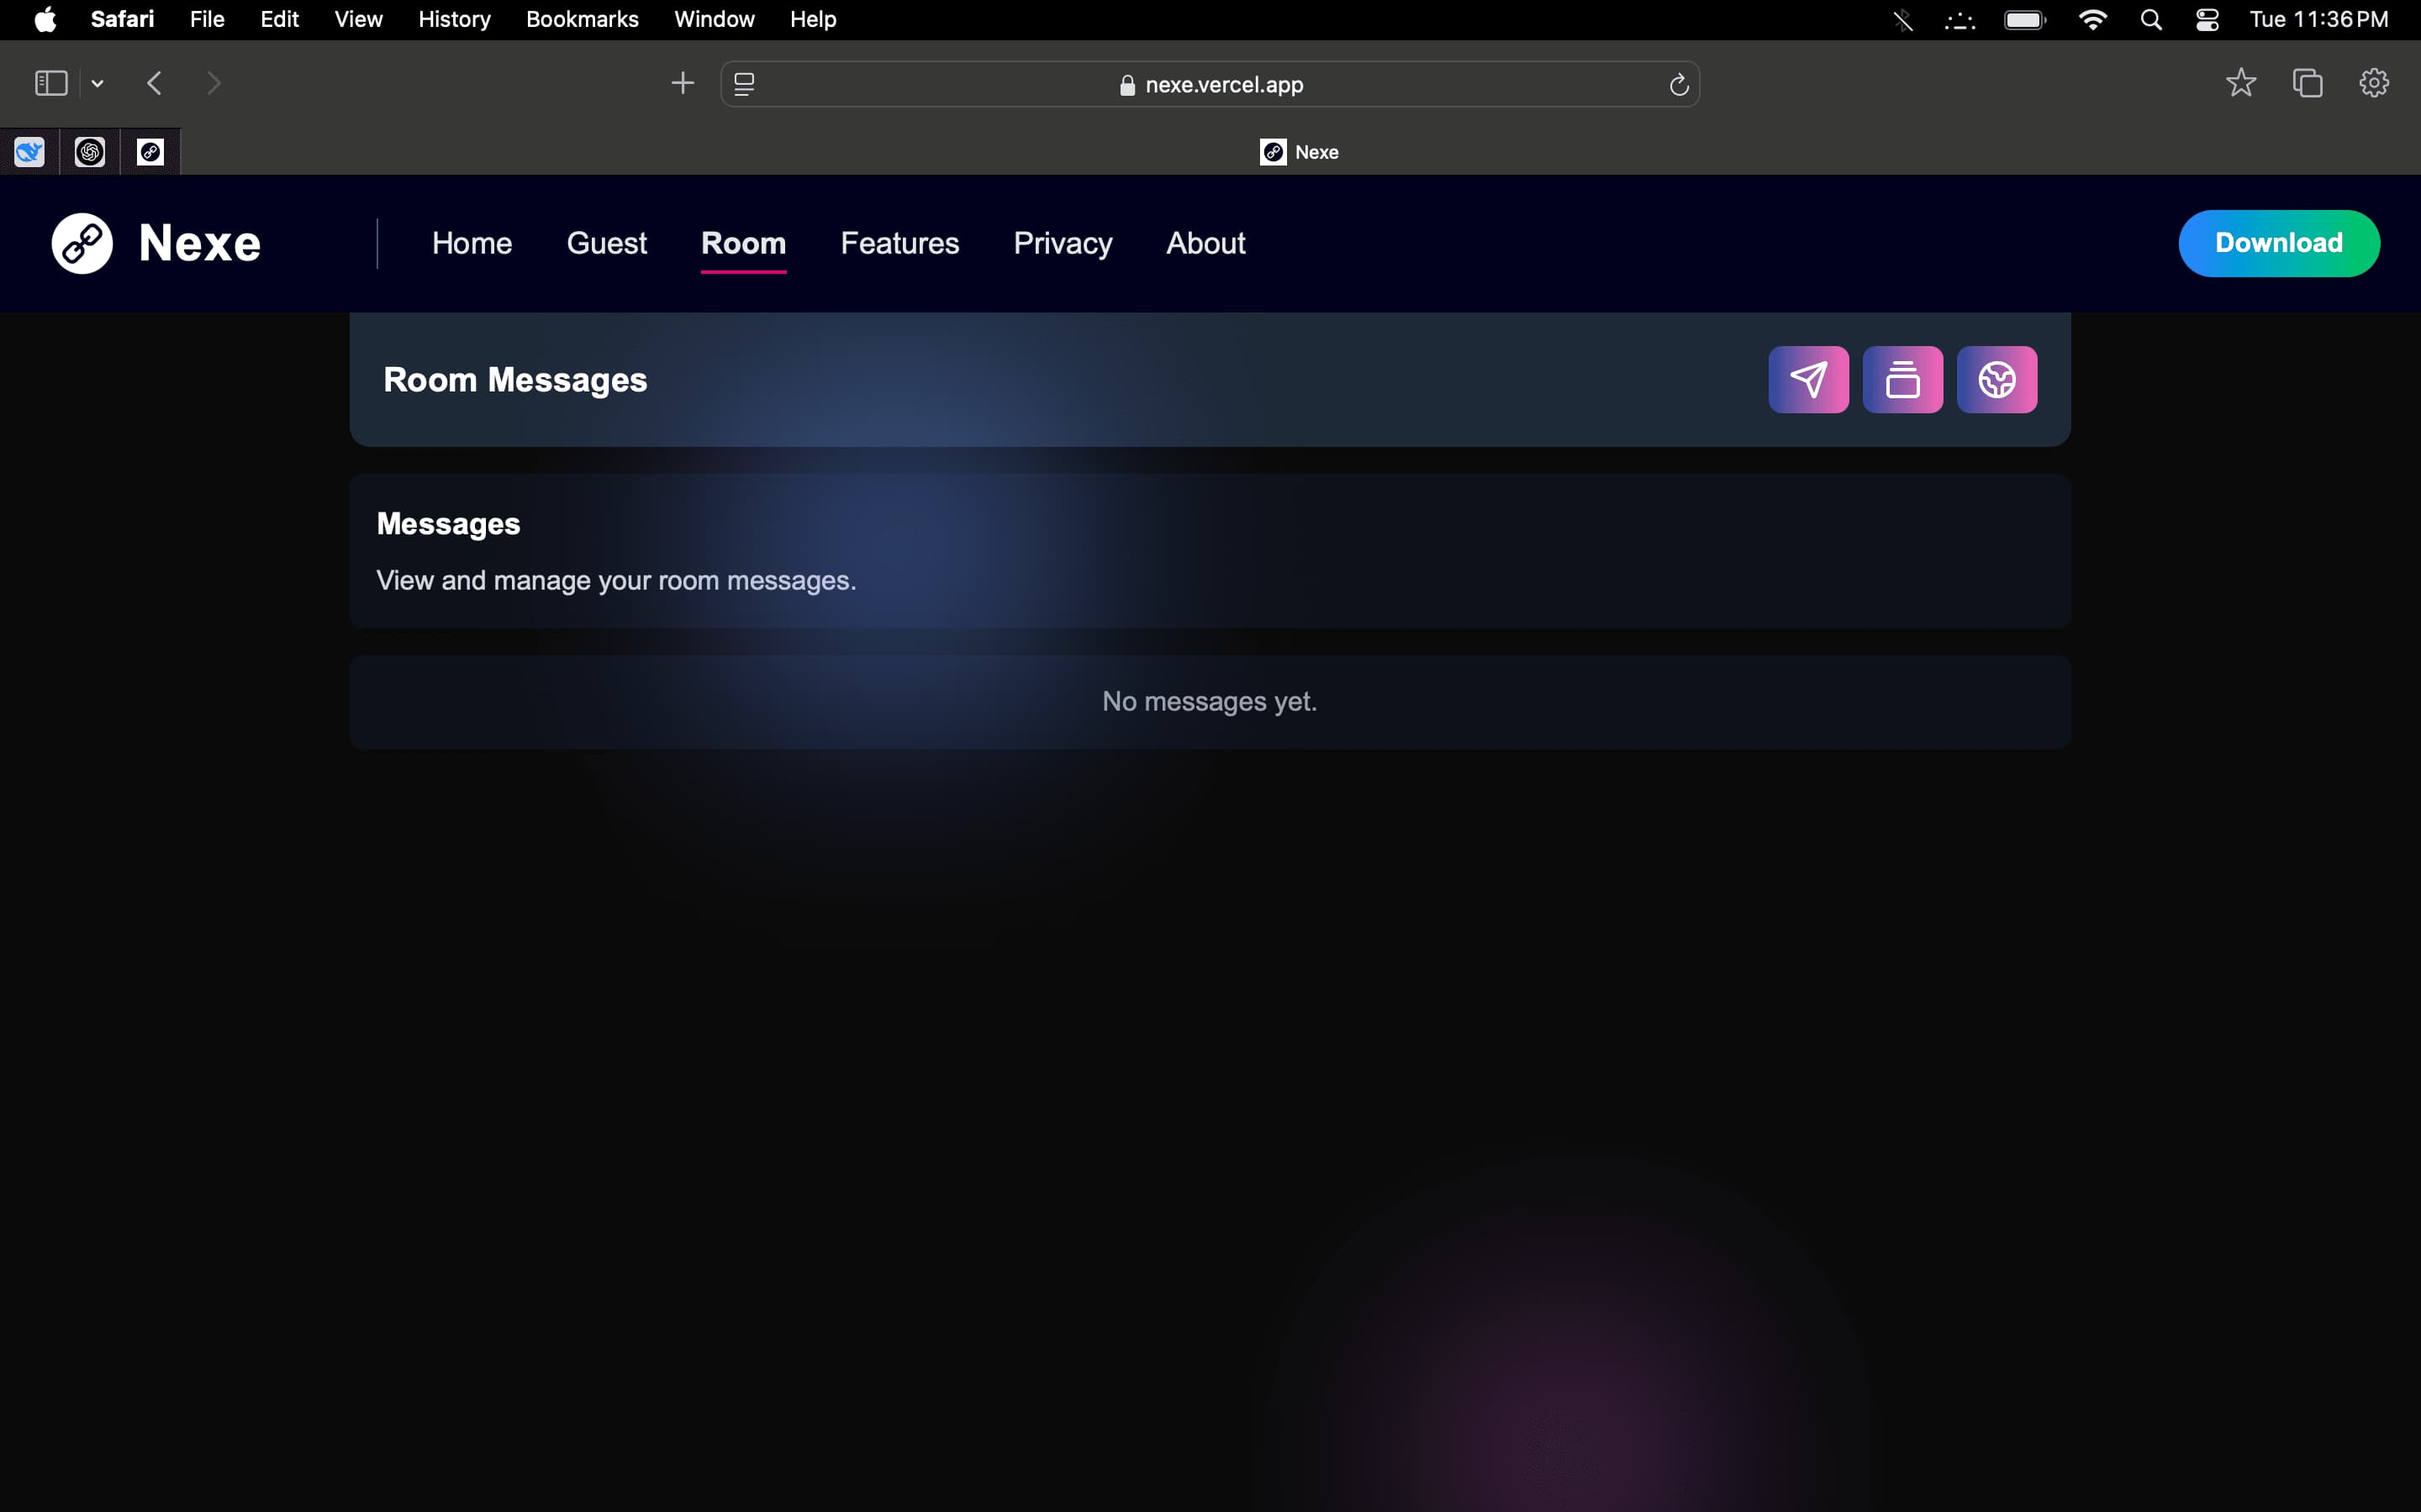Expand the sidebar tab group dropdown arrow
Viewport: 2421px width, 1512px height.
(97, 83)
